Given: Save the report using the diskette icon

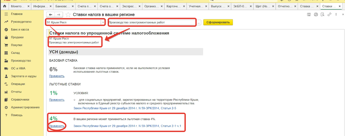Looking at the screenshot, I should pyautogui.click(x=309, y=15).
